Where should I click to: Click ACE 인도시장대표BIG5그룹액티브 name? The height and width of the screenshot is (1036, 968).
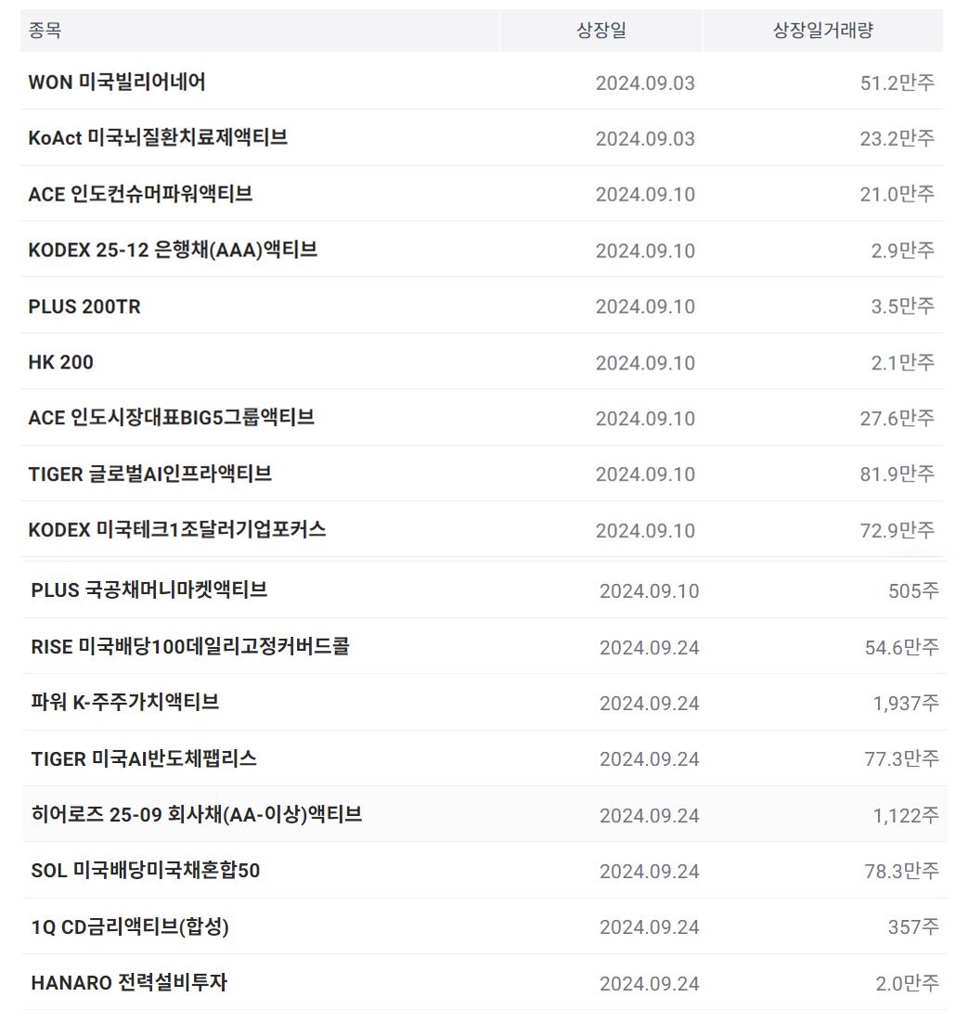(171, 418)
